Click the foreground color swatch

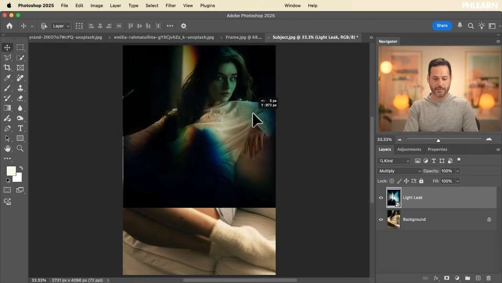tap(11, 171)
